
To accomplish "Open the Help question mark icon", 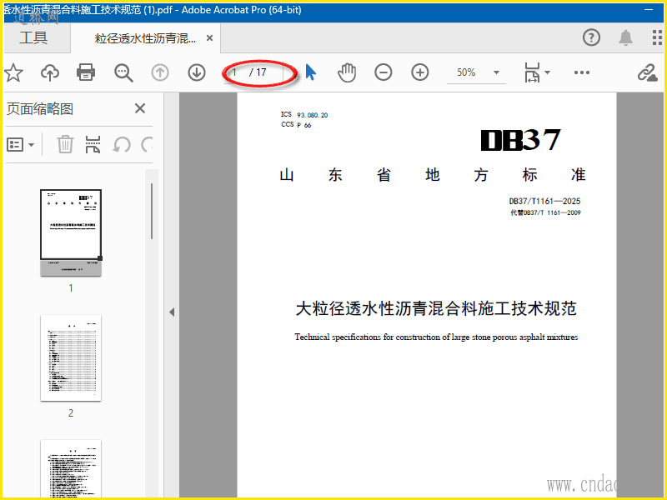I will 591,37.
